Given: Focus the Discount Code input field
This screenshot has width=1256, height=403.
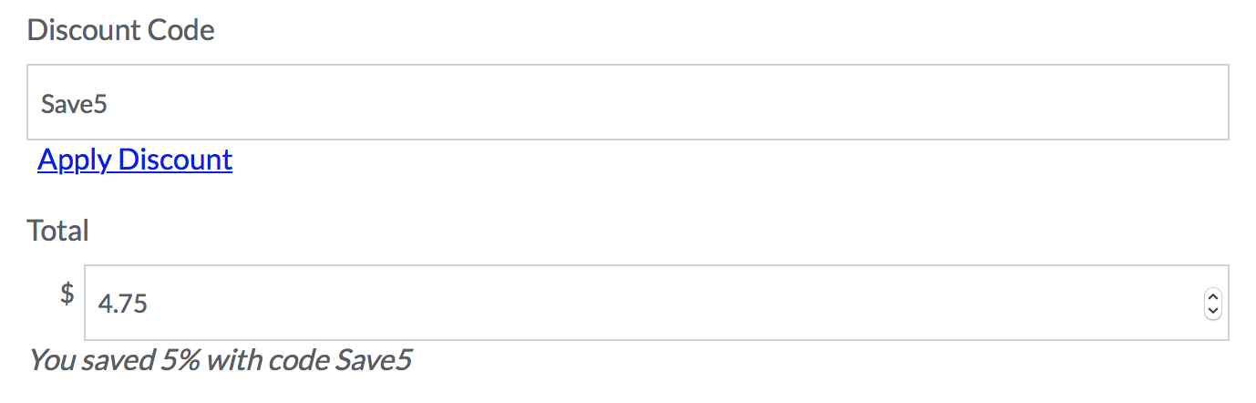Looking at the screenshot, I should [627, 102].
